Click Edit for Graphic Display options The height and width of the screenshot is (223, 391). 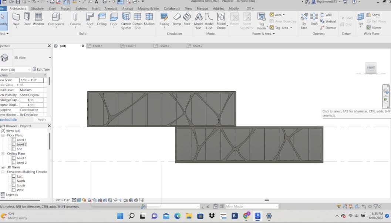pos(32,105)
